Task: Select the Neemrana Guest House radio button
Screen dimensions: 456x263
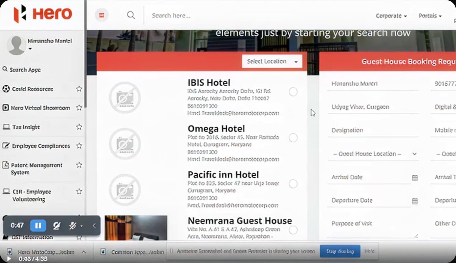Action: [293, 230]
